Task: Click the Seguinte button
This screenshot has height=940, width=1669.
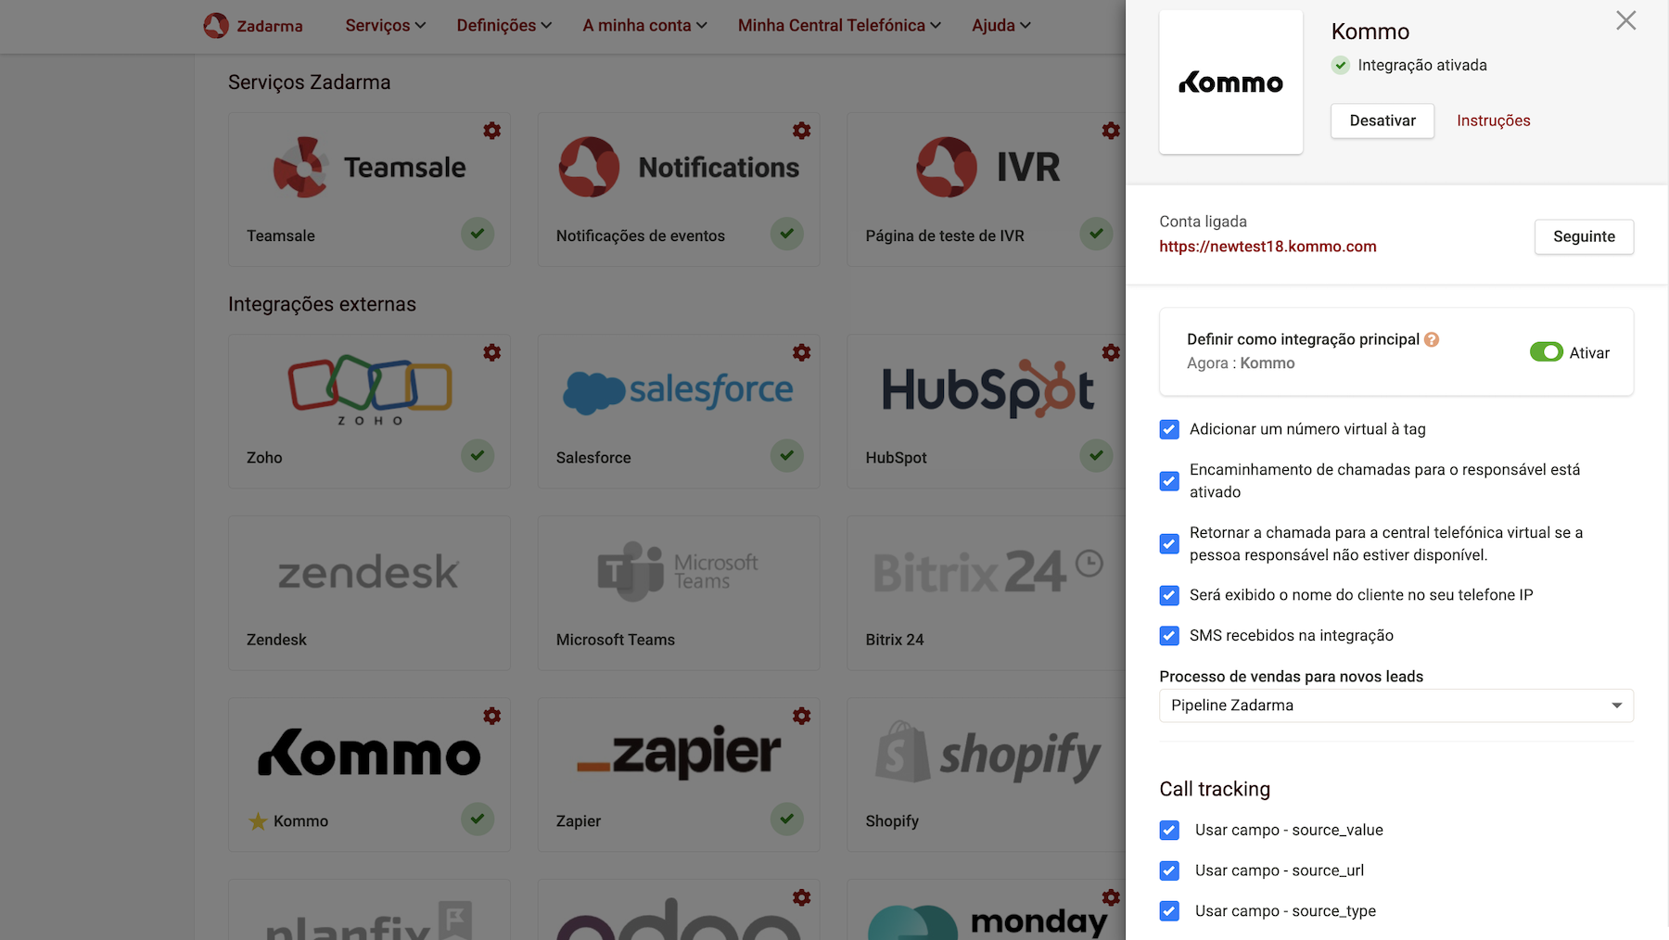Action: [x=1584, y=236]
